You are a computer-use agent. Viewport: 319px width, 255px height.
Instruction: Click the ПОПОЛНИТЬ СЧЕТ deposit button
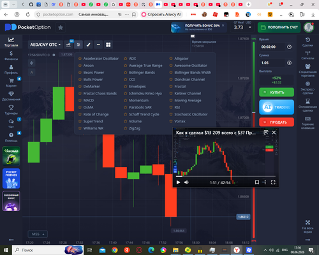[279, 27]
